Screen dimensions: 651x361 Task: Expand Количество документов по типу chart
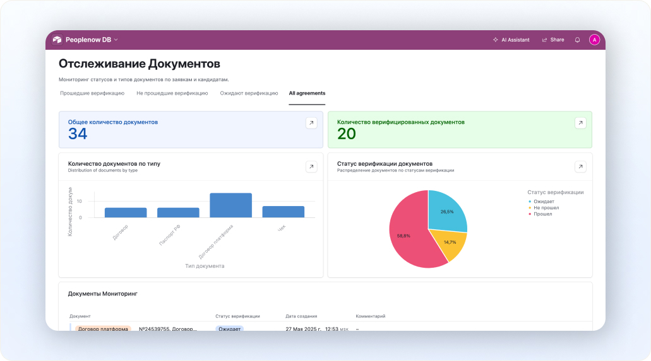click(x=311, y=166)
